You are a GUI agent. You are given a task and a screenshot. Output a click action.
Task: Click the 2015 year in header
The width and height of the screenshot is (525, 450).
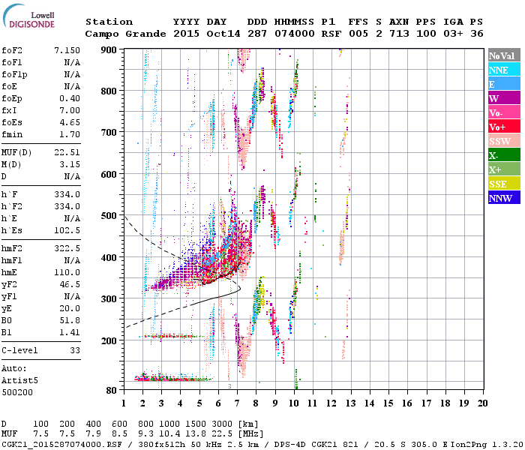coord(187,34)
